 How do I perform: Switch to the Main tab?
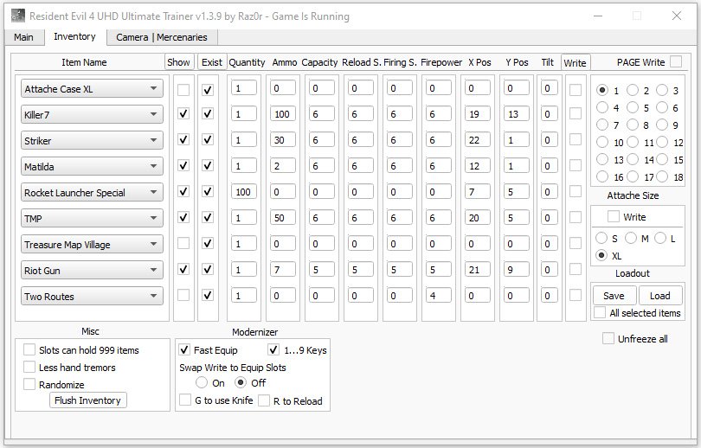pos(23,37)
